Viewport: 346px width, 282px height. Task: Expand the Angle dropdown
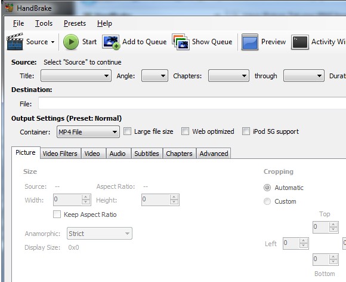click(x=155, y=76)
